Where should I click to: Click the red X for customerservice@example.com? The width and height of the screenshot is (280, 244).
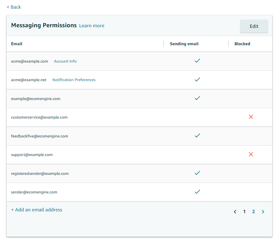tap(251, 117)
